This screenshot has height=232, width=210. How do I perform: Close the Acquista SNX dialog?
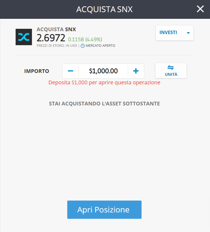click(200, 9)
